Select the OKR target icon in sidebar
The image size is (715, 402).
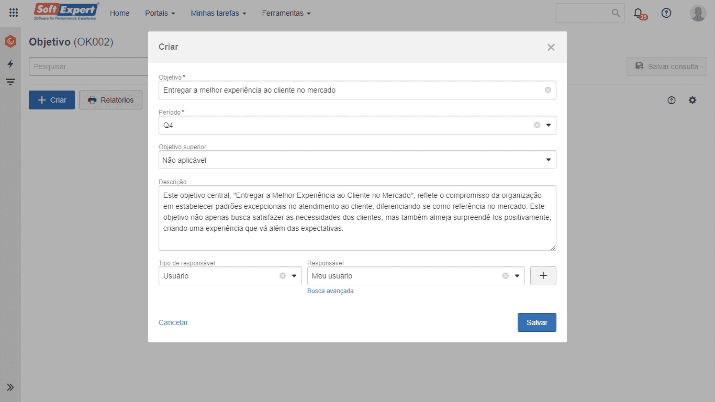click(10, 41)
